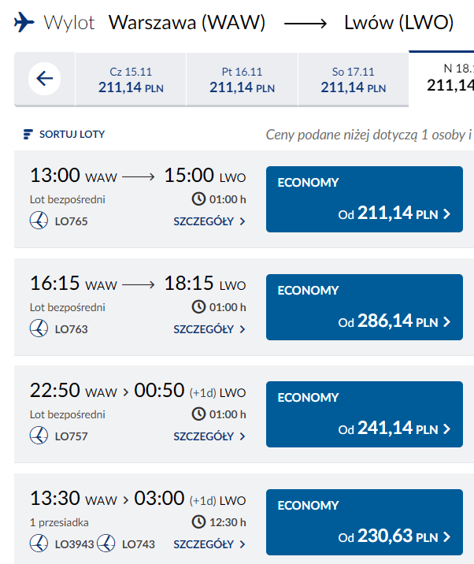Viewport: 474px width, 564px height.
Task: Choose Economy fare from 286,14 PLN
Action: point(364,306)
